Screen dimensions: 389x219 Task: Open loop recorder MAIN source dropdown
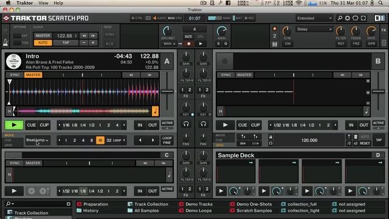tap(169, 44)
